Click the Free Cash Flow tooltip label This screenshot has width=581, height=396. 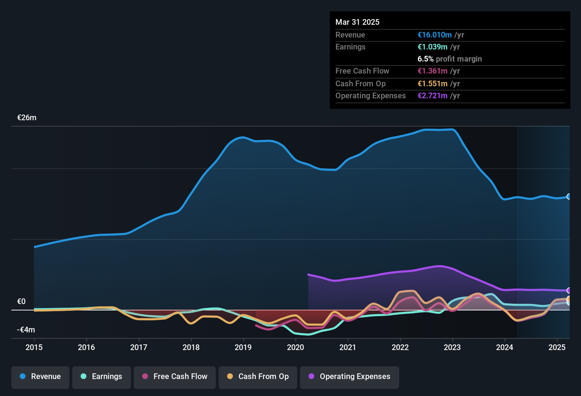(362, 71)
